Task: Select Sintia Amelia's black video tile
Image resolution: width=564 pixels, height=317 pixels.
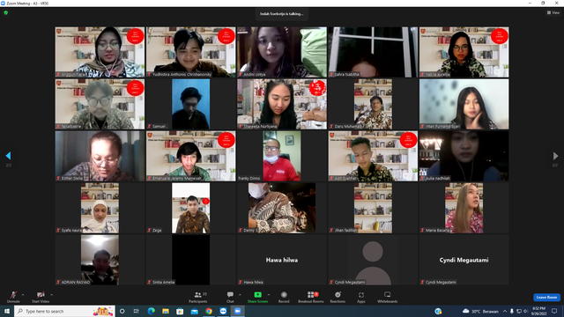Action: click(190, 260)
